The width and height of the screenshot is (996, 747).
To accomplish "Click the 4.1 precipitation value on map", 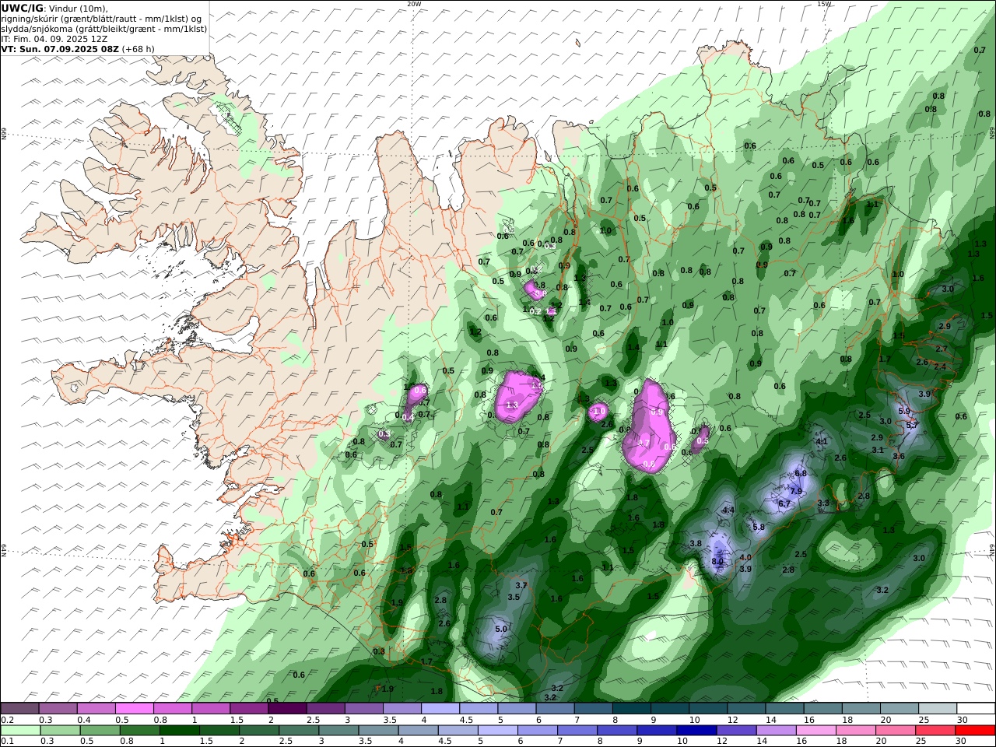I will [821, 441].
